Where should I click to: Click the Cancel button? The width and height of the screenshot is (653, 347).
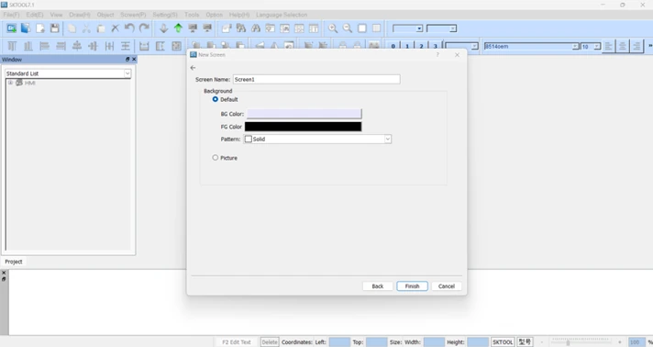(x=447, y=286)
